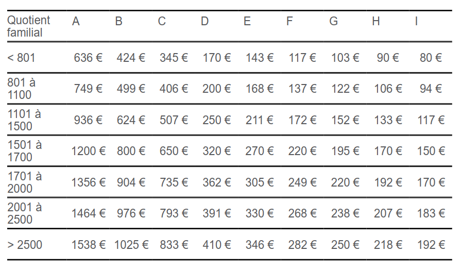Click the Quotient familial header cell
Viewport: 461px width, 269px height.
[29, 26]
